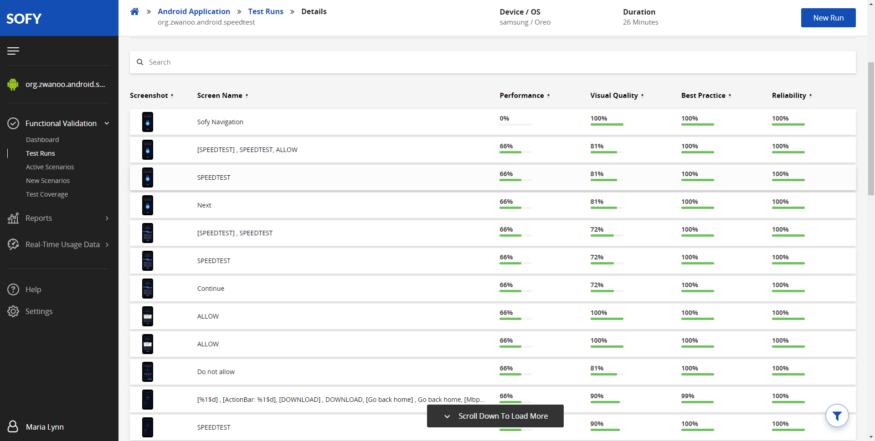Select the [%1$d] ActionBar DOWNLOAD row name
Viewport: 875px width, 441px height.
coord(341,400)
